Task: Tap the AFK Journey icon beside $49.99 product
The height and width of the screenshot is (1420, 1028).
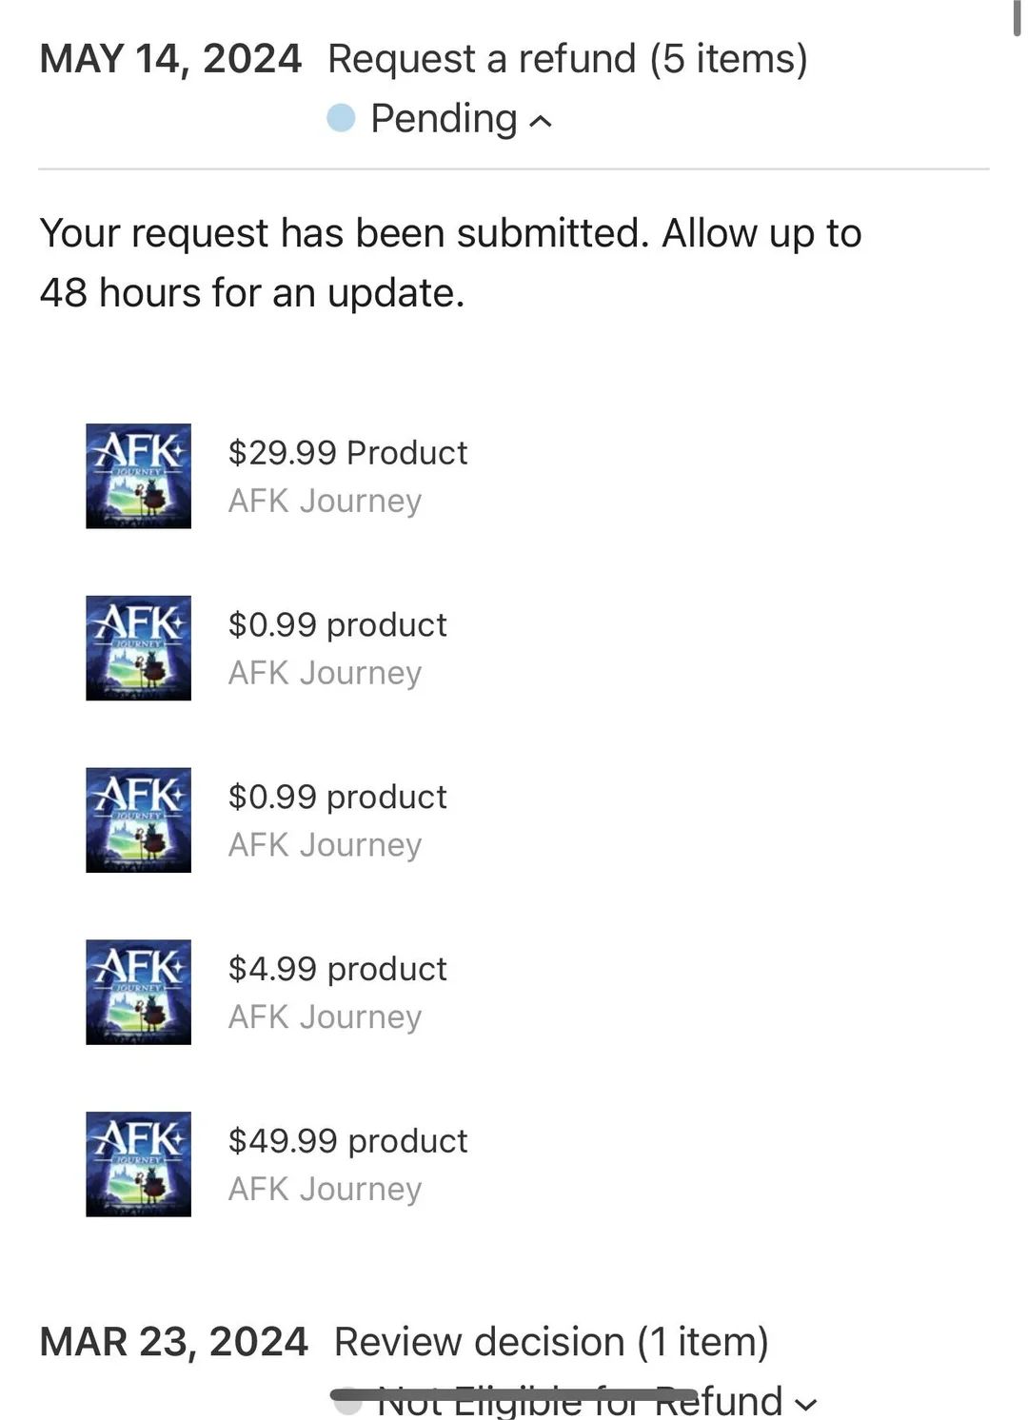Action: tap(138, 1164)
